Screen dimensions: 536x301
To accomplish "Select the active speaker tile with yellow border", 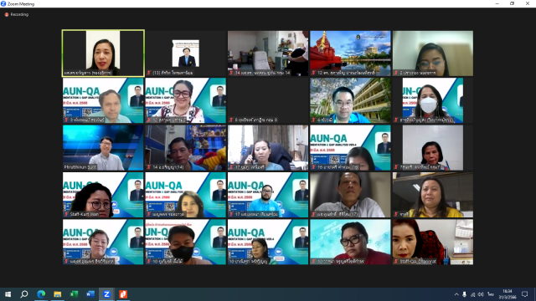I will tap(103, 54).
